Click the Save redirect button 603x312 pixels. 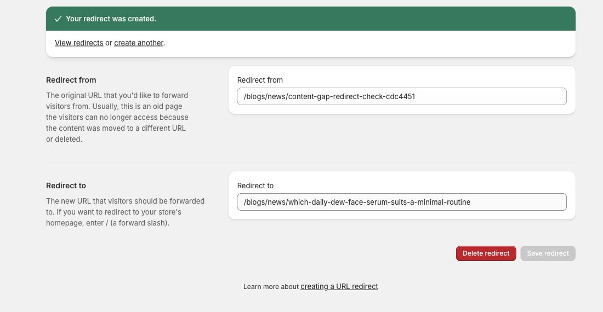[x=548, y=253]
